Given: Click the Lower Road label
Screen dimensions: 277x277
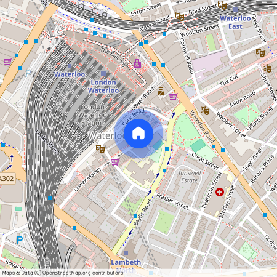Looking at the screenshot, I should point(143,98).
